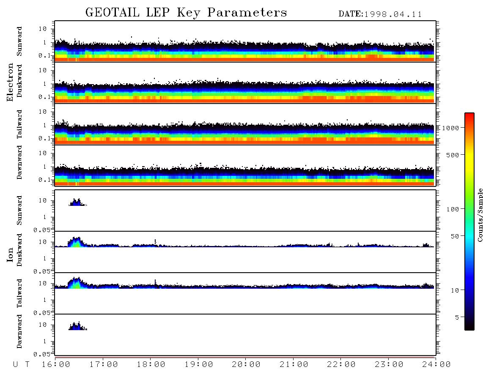Click the 'Sunward' label of the Ion group
Viewport: 483px width, 372px height.
pos(19,211)
